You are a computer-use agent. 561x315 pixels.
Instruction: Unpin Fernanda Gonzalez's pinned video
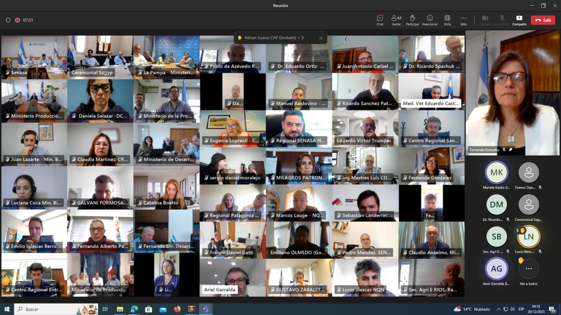coord(511,150)
